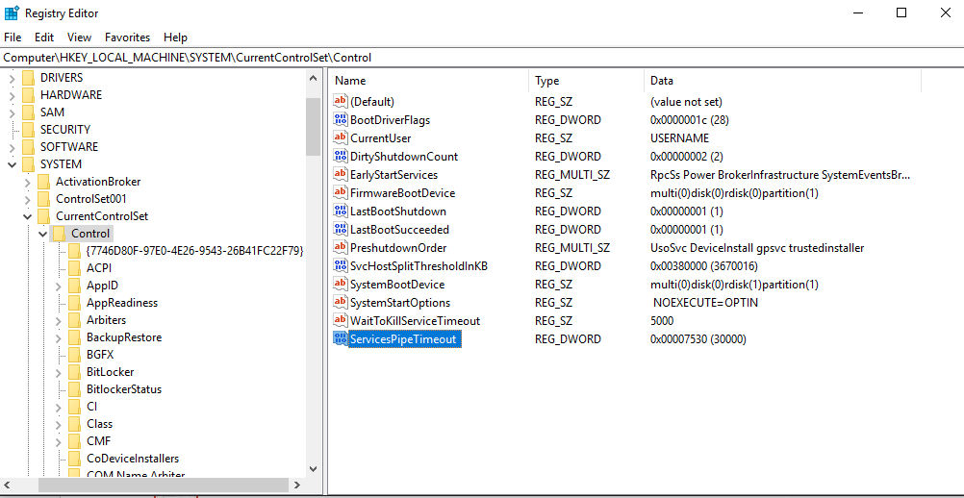The width and height of the screenshot is (964, 498).
Task: Expand the ActivationBroker key
Action: tap(27, 182)
